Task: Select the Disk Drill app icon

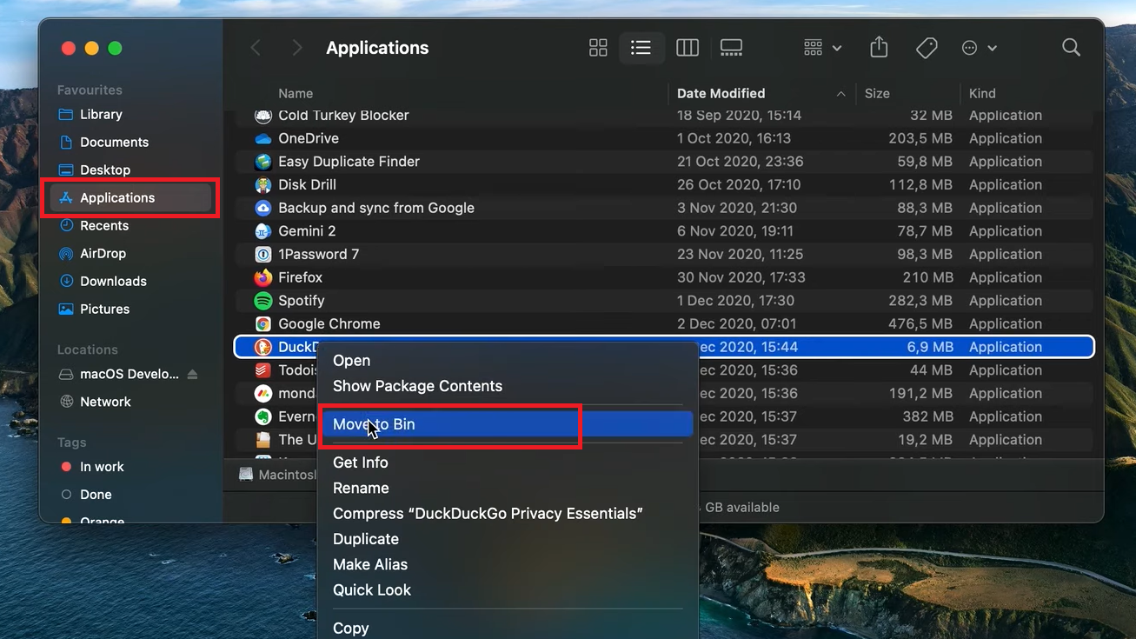Action: click(263, 184)
